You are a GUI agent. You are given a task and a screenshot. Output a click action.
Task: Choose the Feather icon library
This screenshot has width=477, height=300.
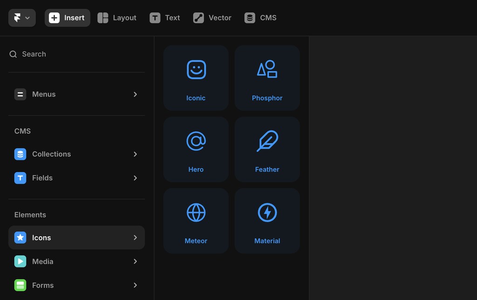tap(267, 149)
